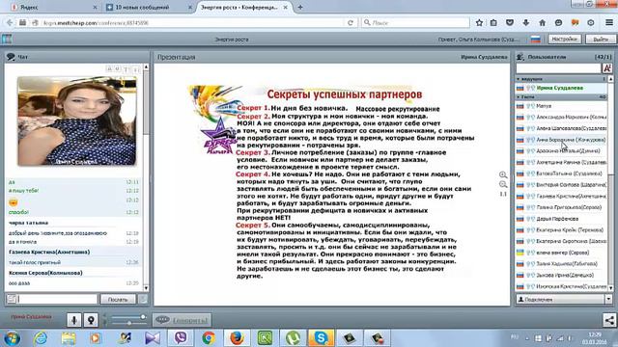Click the chat panel scrollbar down arrow
Viewport: 618px width, 347px height.
[x=146, y=288]
